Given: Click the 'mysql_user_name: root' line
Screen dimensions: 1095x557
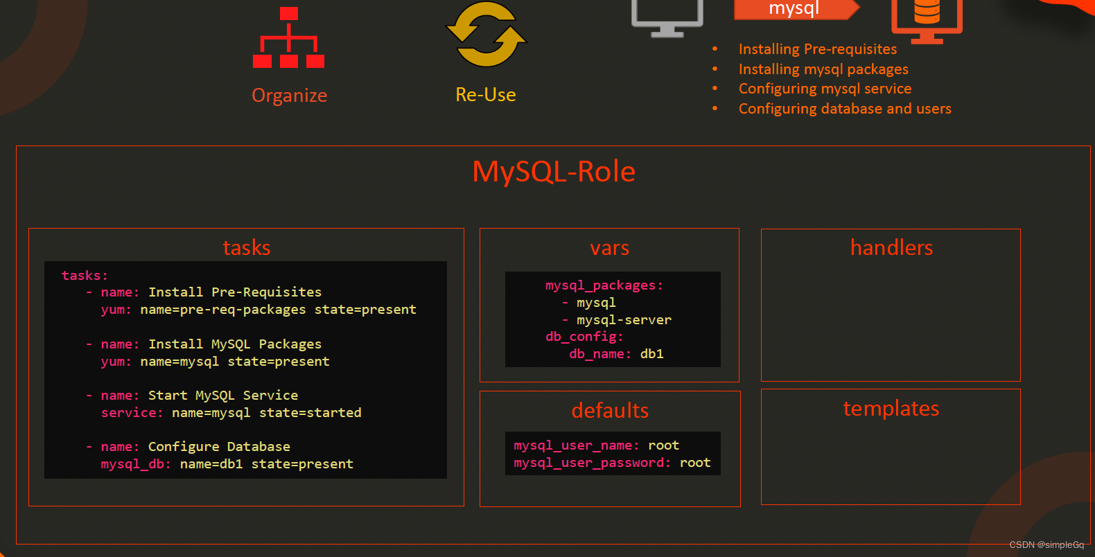Looking at the screenshot, I should click(596, 445).
